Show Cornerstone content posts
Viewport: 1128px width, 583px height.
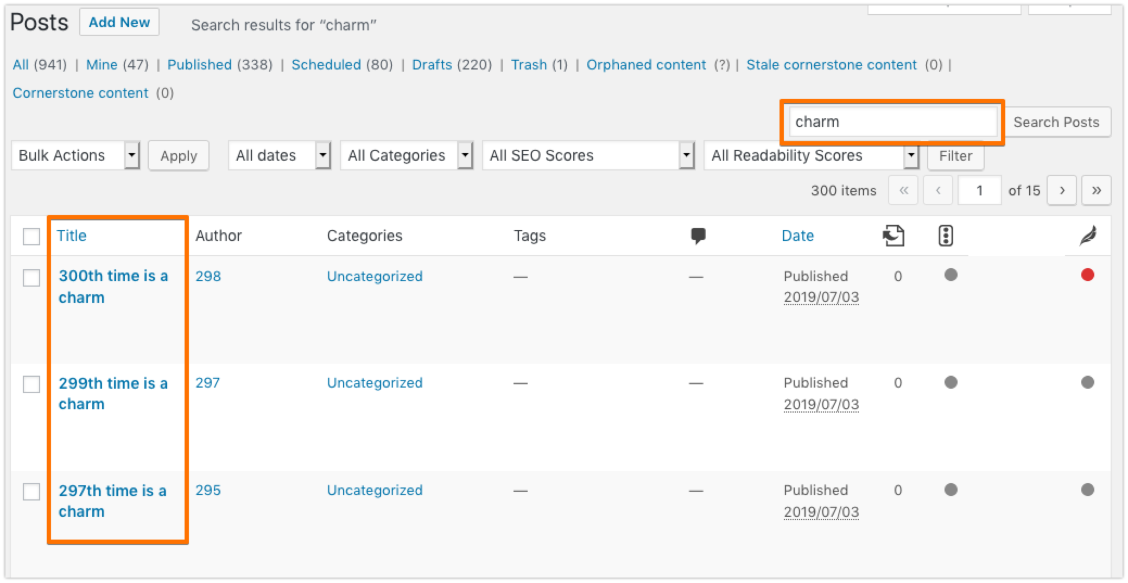[80, 93]
